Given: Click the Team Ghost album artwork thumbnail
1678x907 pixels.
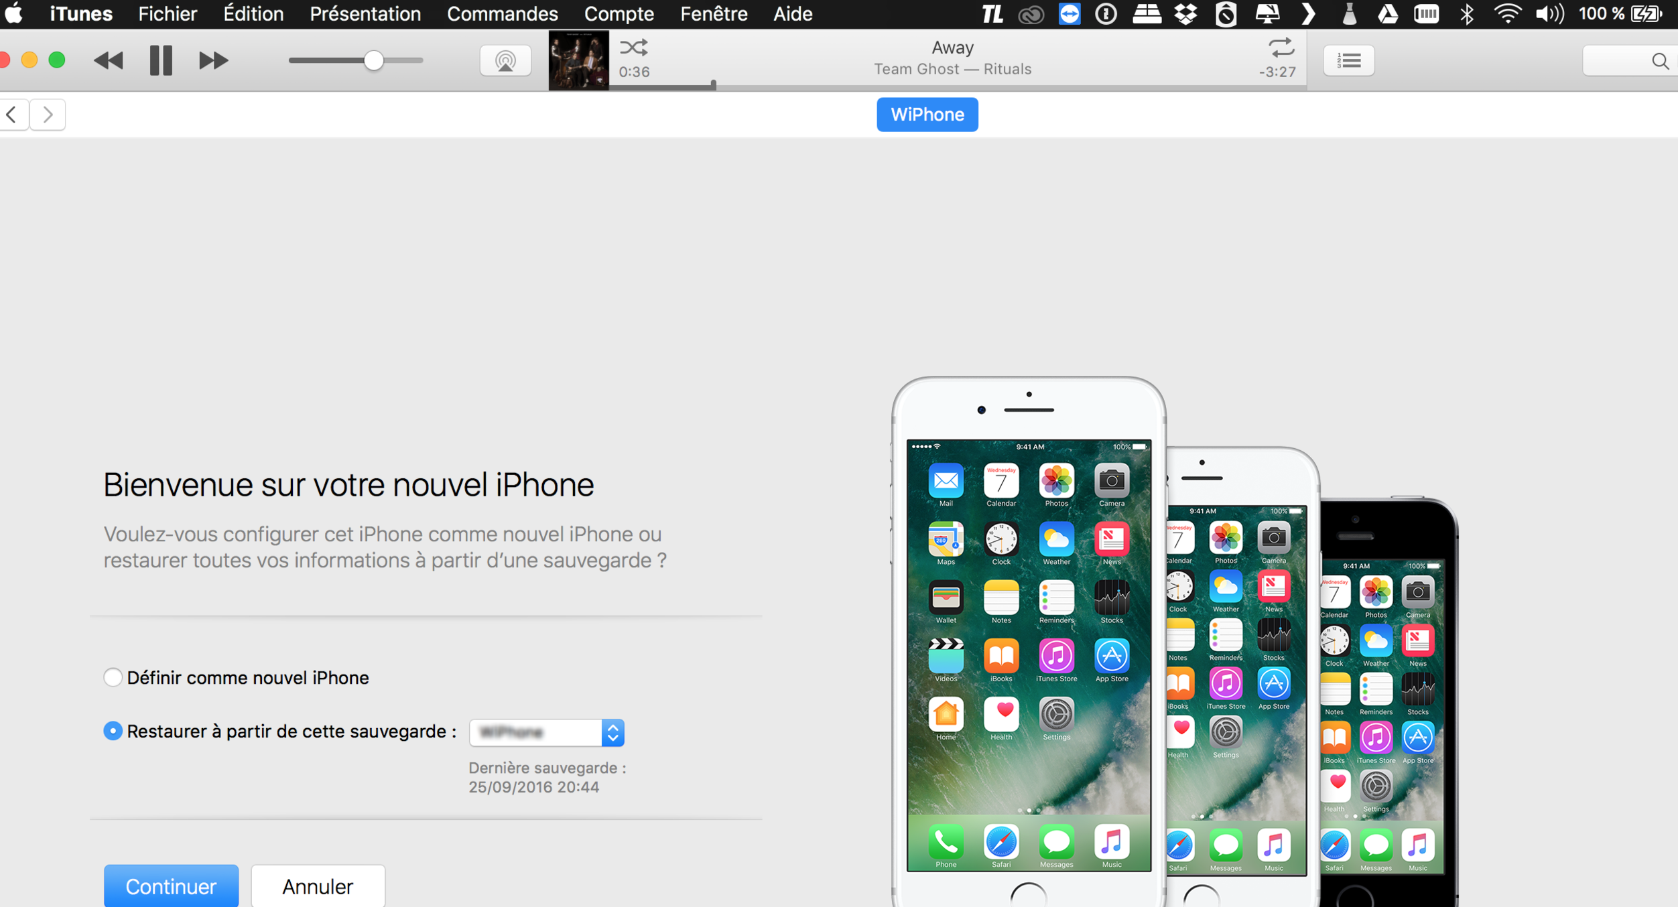Looking at the screenshot, I should (578, 60).
